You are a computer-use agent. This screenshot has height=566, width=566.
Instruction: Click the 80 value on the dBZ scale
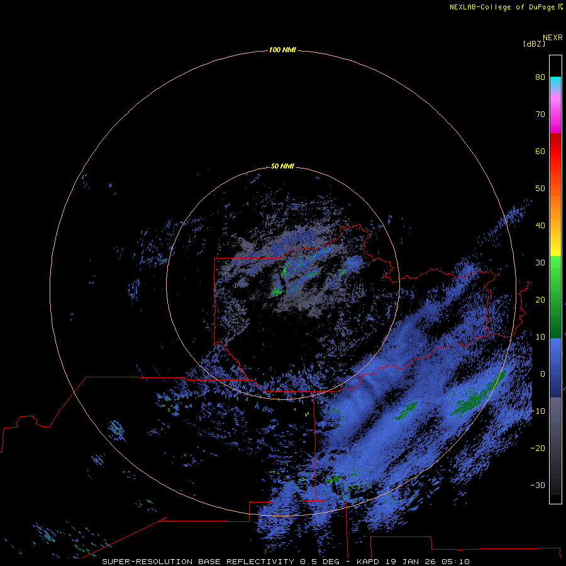[x=540, y=77]
